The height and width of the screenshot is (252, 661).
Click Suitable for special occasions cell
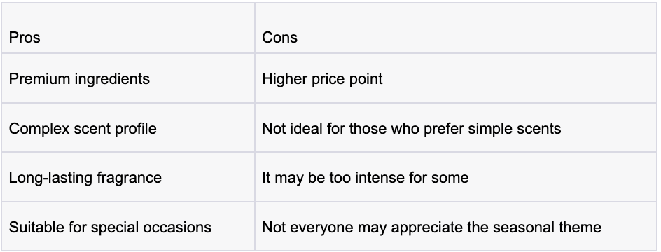tap(127, 226)
